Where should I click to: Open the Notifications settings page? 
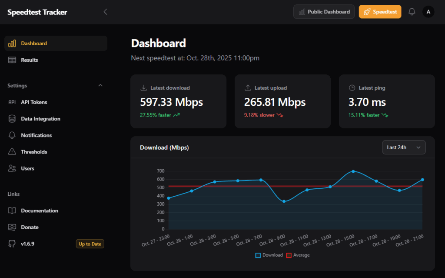(x=36, y=135)
